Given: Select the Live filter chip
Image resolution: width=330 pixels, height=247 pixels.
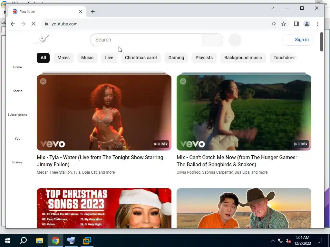Looking at the screenshot, I should [x=109, y=58].
